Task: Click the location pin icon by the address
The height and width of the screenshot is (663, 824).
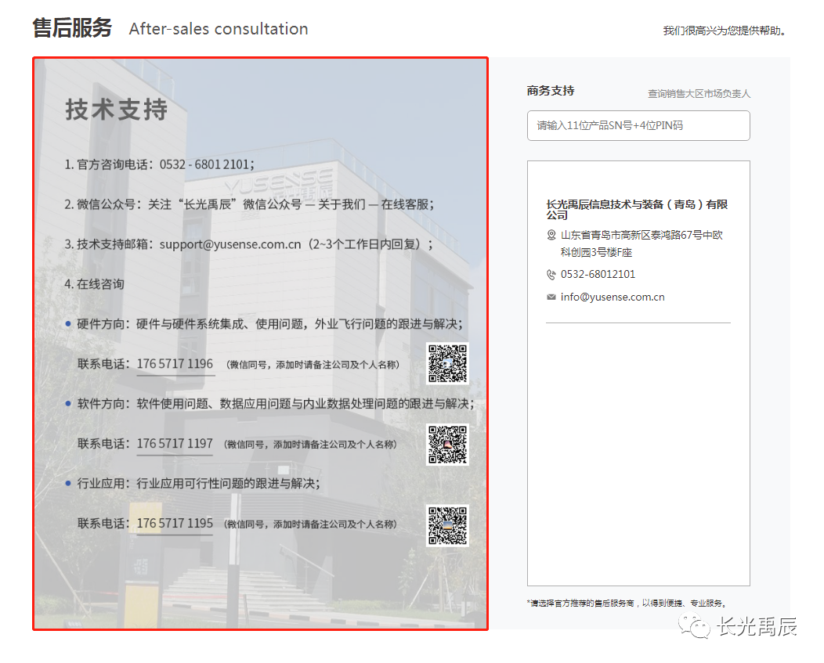Action: [551, 235]
